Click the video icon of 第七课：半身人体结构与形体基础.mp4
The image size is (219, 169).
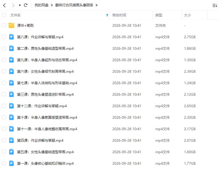click(x=11, y=83)
